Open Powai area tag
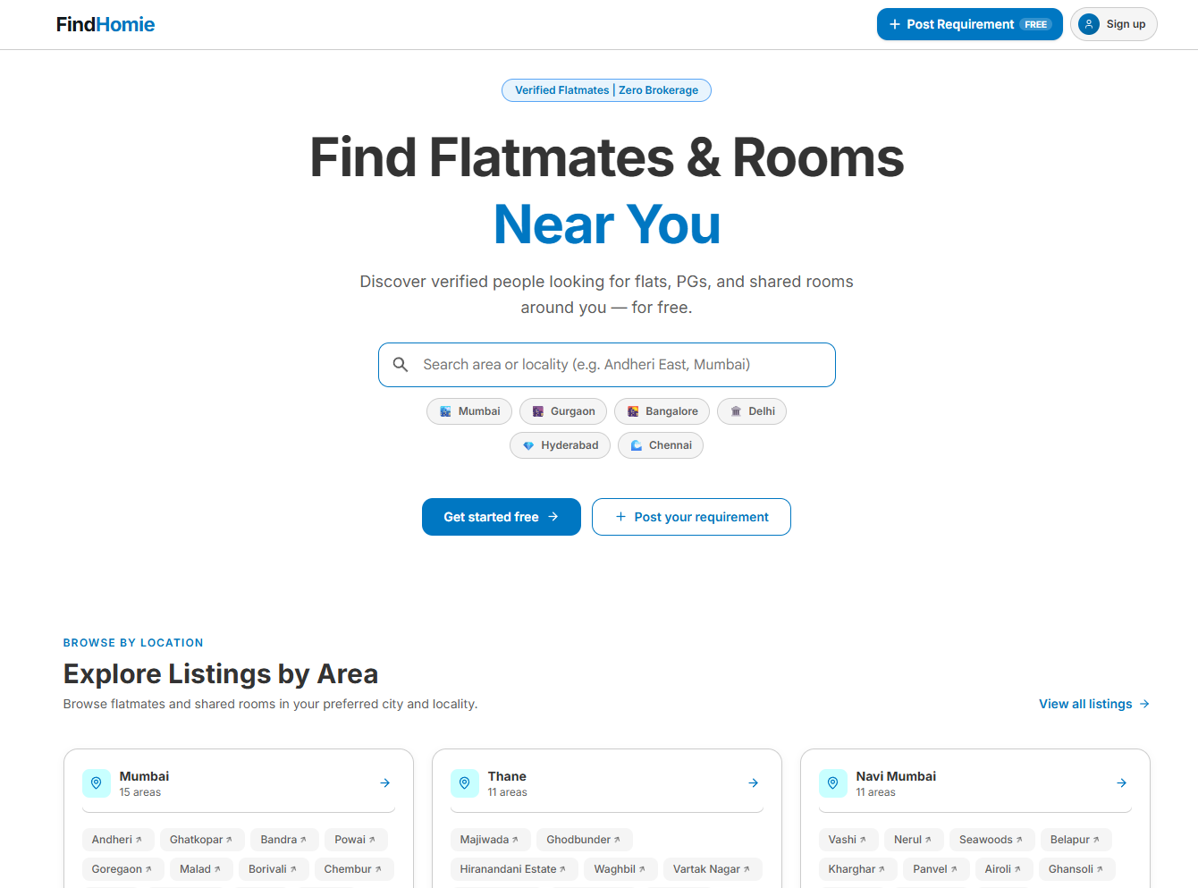The height and width of the screenshot is (888, 1198). [356, 840]
